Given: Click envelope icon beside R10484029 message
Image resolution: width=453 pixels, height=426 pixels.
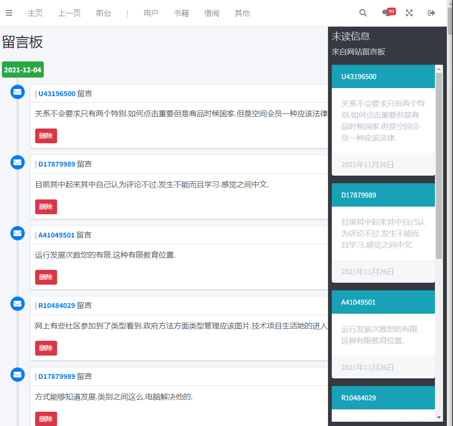Looking at the screenshot, I should point(18,304).
